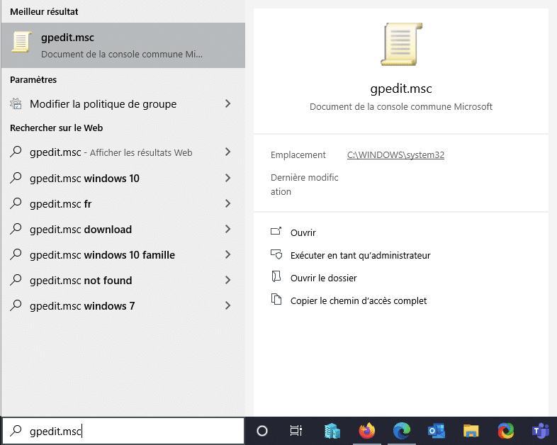Launch Microsoft Edge from the taskbar
557x445 pixels.
tap(401, 430)
